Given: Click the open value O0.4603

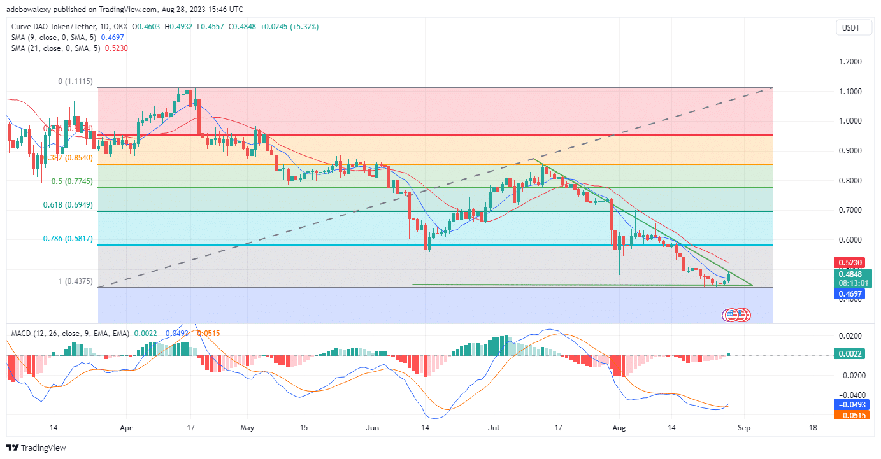Looking at the screenshot, I should [147, 27].
